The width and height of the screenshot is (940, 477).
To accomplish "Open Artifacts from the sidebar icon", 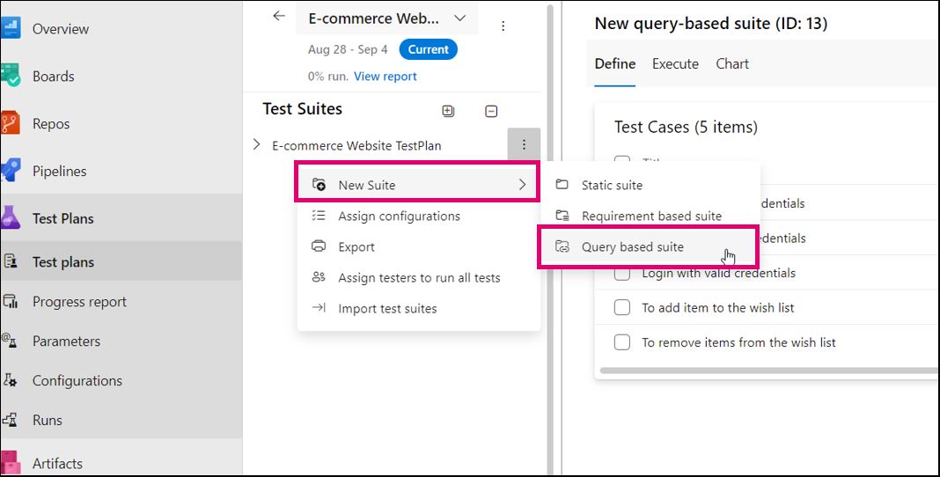I will pyautogui.click(x=11, y=463).
